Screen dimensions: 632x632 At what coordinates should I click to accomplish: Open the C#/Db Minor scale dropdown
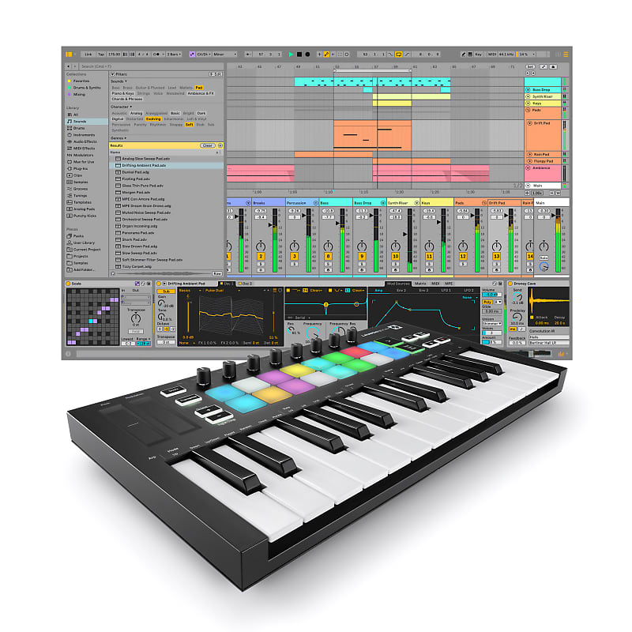click(x=202, y=54)
